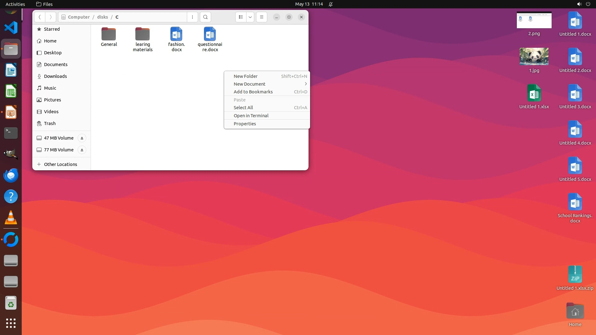Click the path bar three-dot menu
The image size is (596, 335).
(x=192, y=17)
